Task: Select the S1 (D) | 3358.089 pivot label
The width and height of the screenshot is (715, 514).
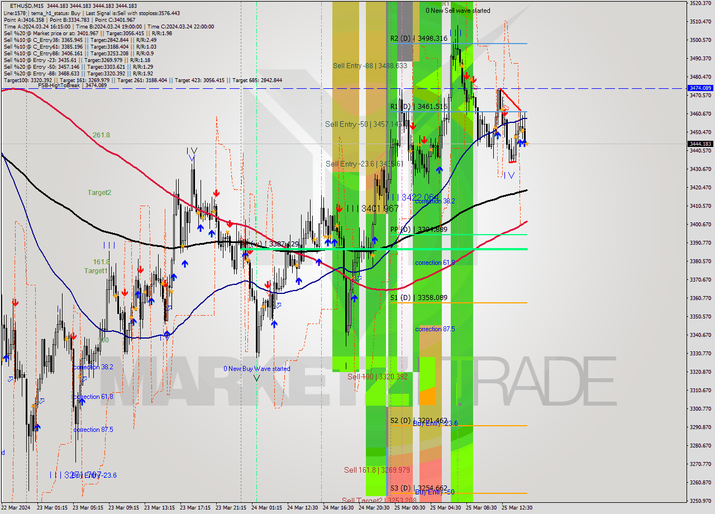Action: tap(419, 298)
